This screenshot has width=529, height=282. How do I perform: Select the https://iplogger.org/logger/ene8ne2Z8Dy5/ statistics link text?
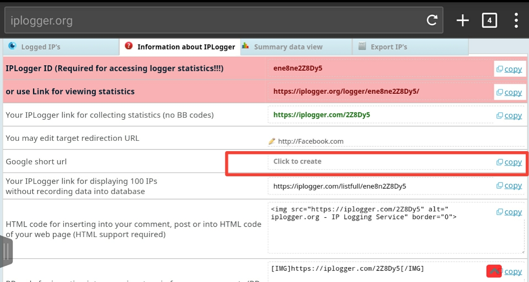pos(346,91)
